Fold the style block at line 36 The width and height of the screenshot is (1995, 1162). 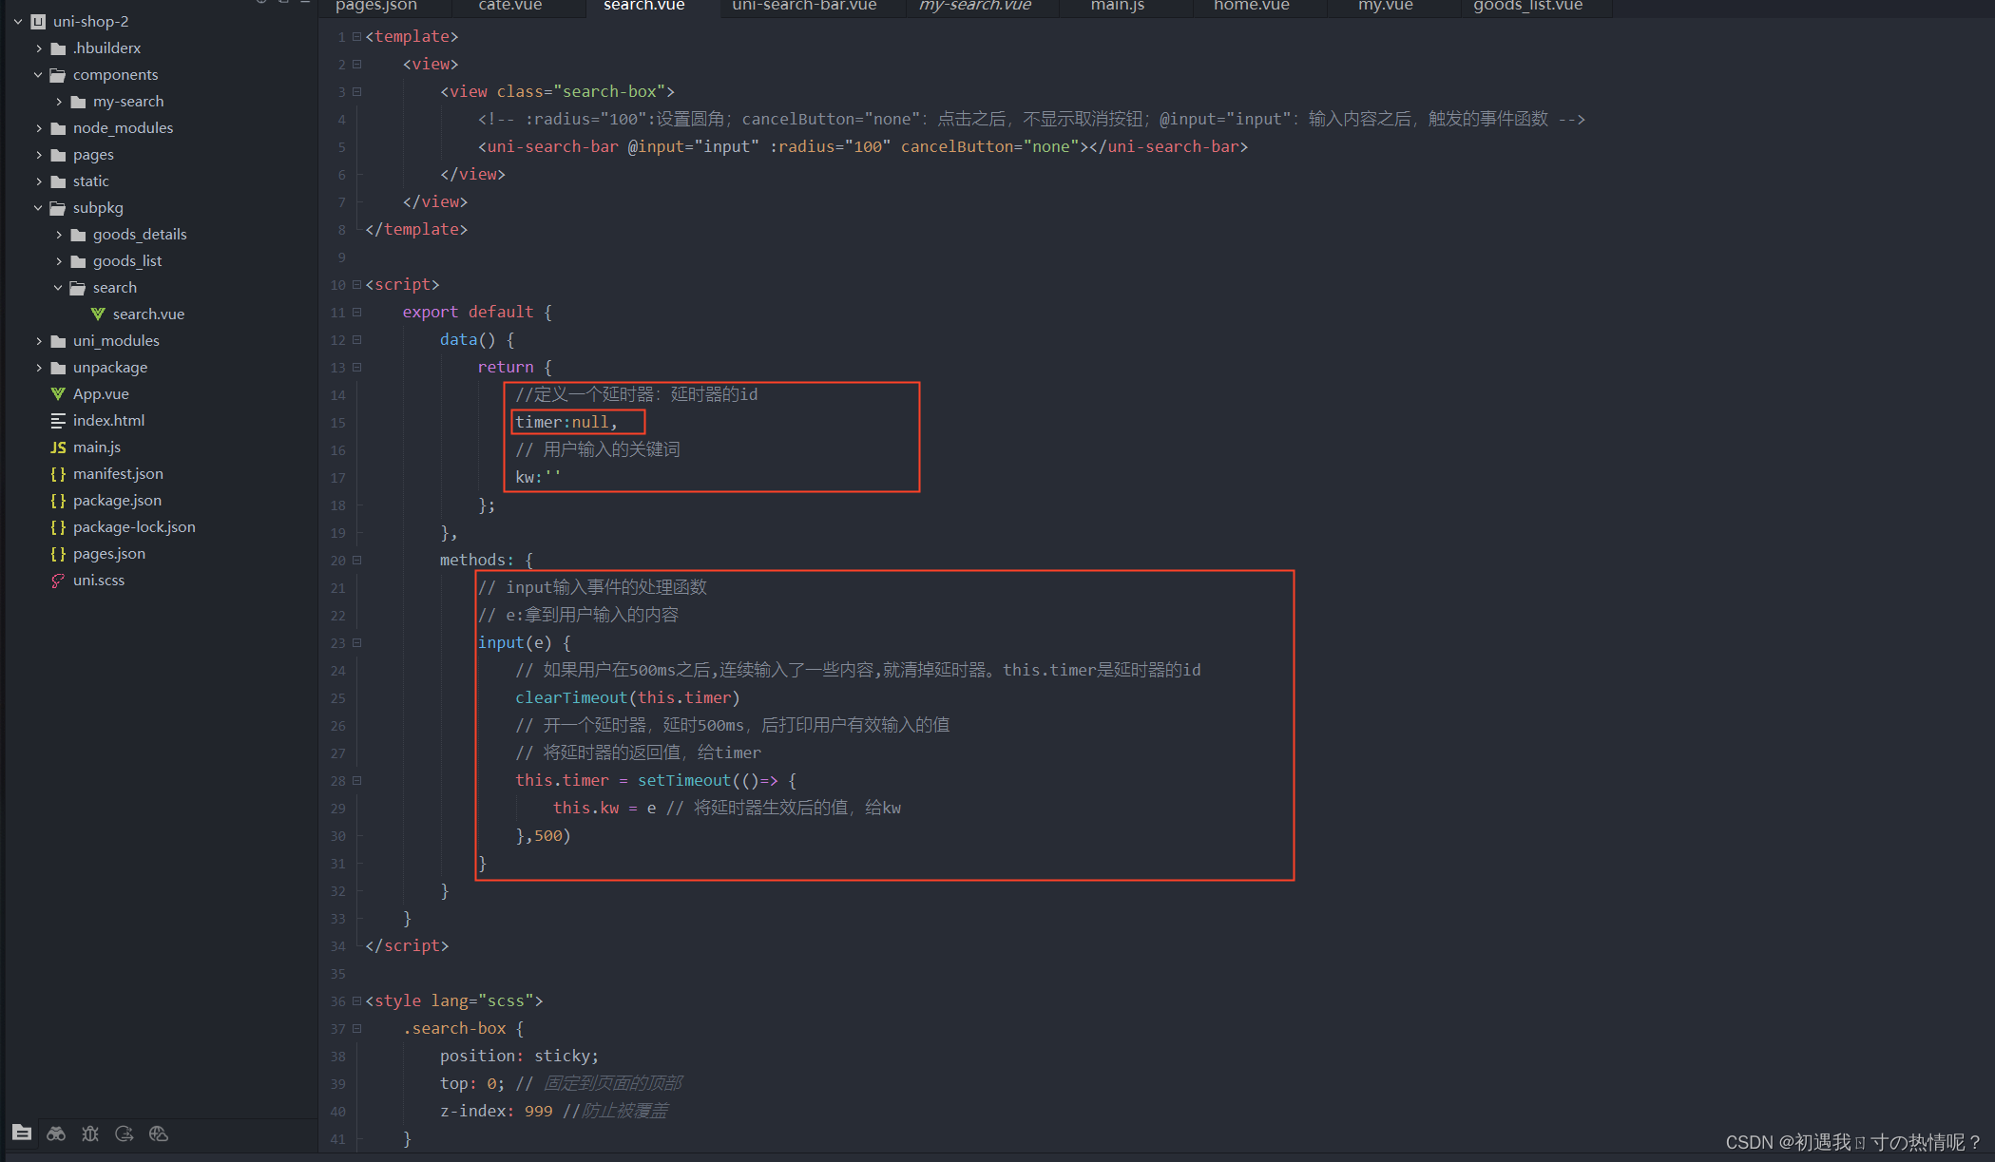click(x=357, y=1000)
